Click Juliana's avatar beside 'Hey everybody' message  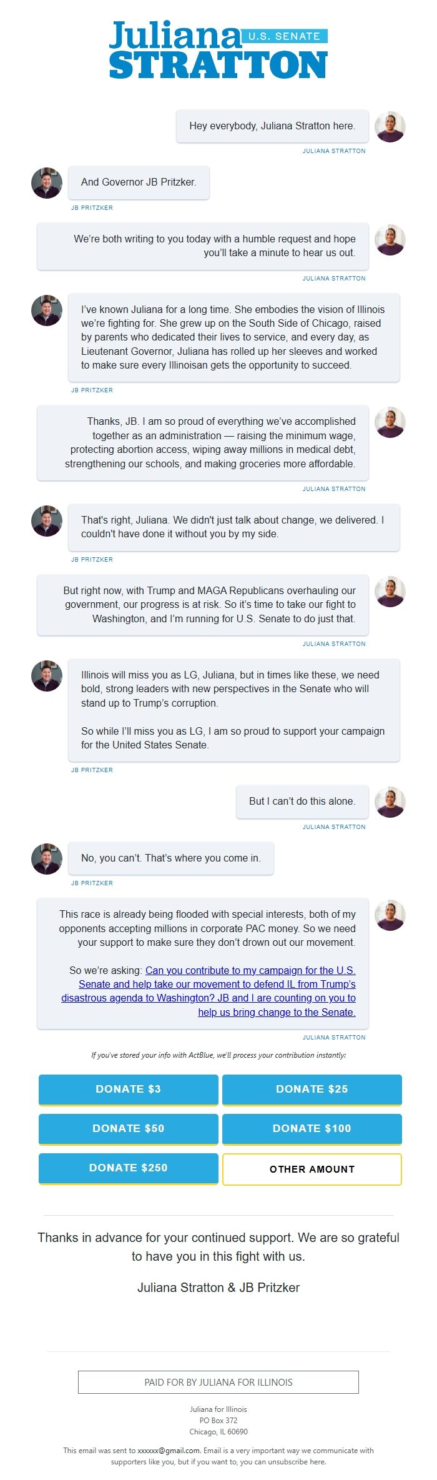click(390, 127)
